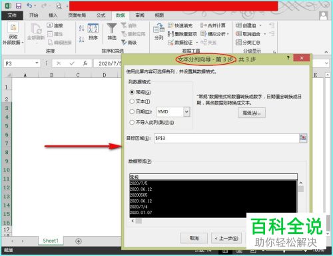Switch to the 开始 home tab
Viewport: 333px width, 256px height.
33,15
